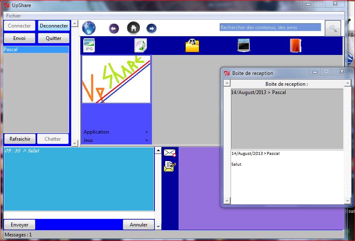Screen dimensions: 355x241
Task: Click the 'Salut' message text in inbox
Action: coord(236,164)
